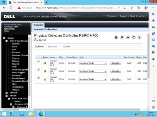The image size is (157, 117).
Task: Click the Print icon in page toolbar
Action: (x=116, y=37)
